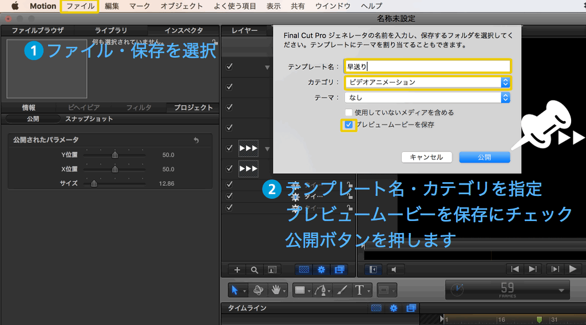Open the layers search magnifier

255,270
